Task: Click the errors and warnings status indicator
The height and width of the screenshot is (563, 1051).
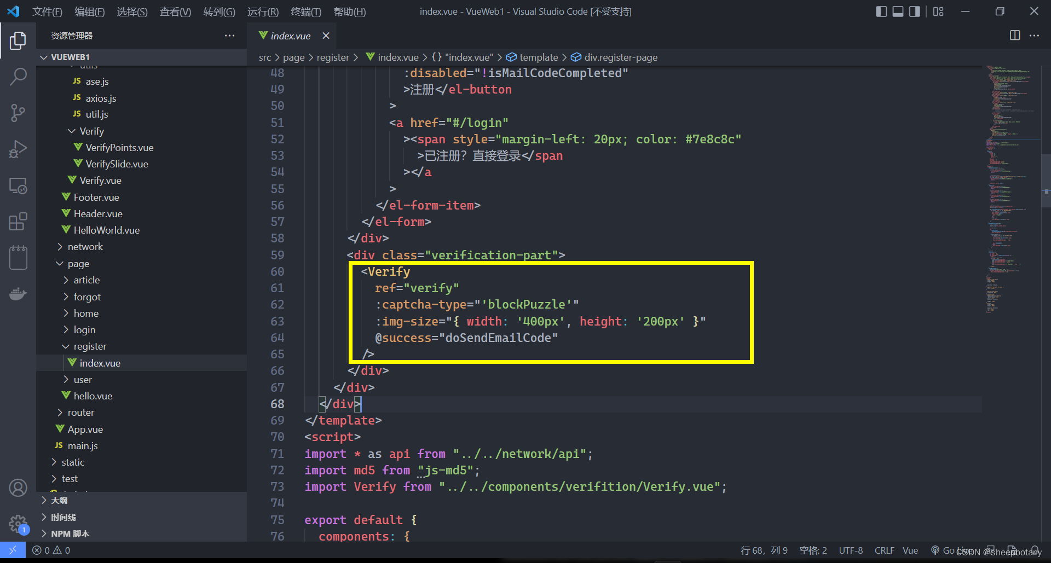Action: point(51,550)
